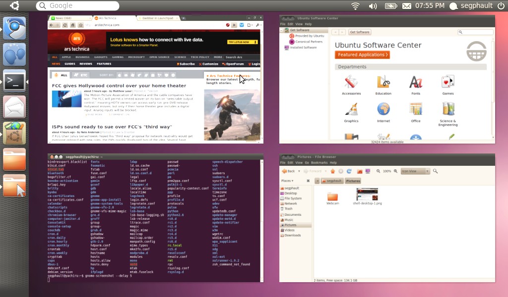Zoom out within the File Browser toolbar
Image resolution: width=508 pixels, height=297 pixels.
378,171
